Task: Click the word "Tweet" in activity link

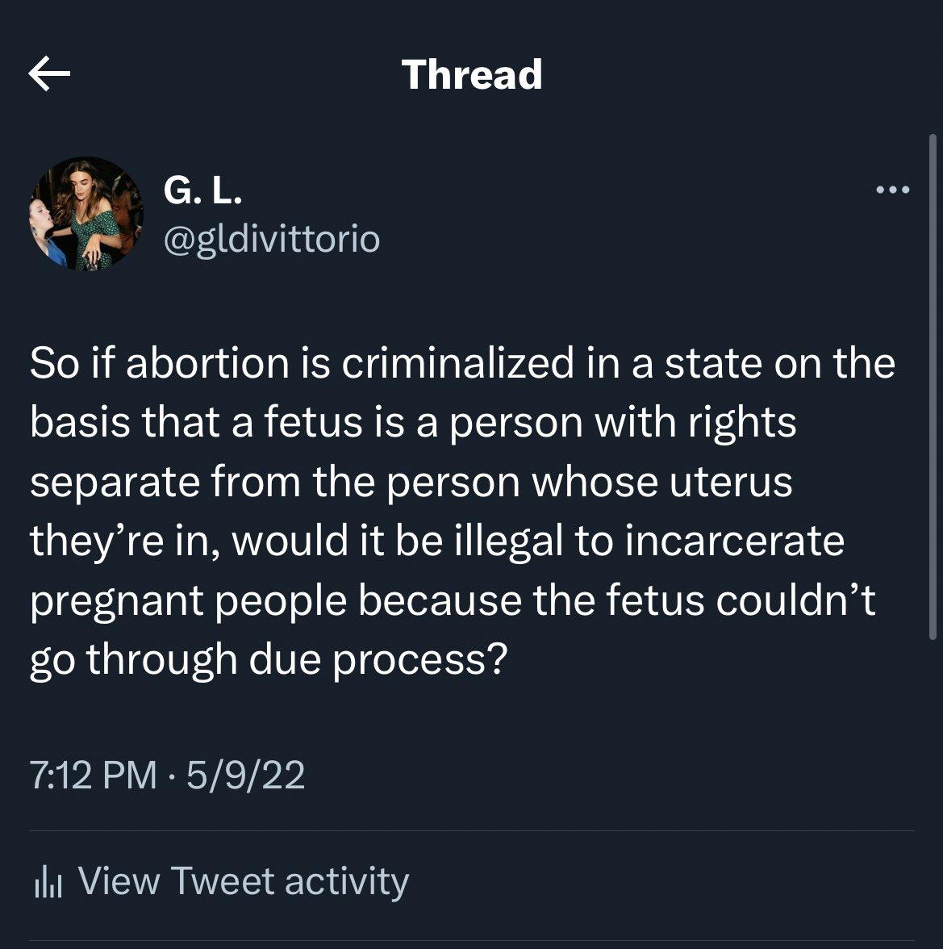Action: tap(223, 880)
